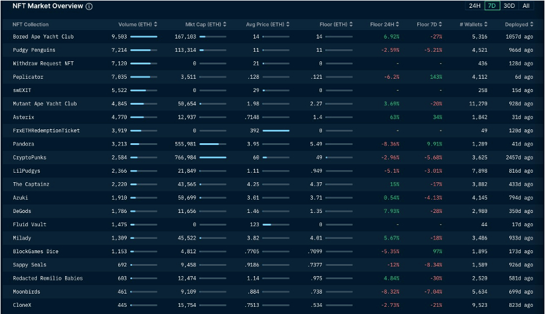Sort by Floor (ETH) column arrows
Screen dimensions: 545x314
351,25
